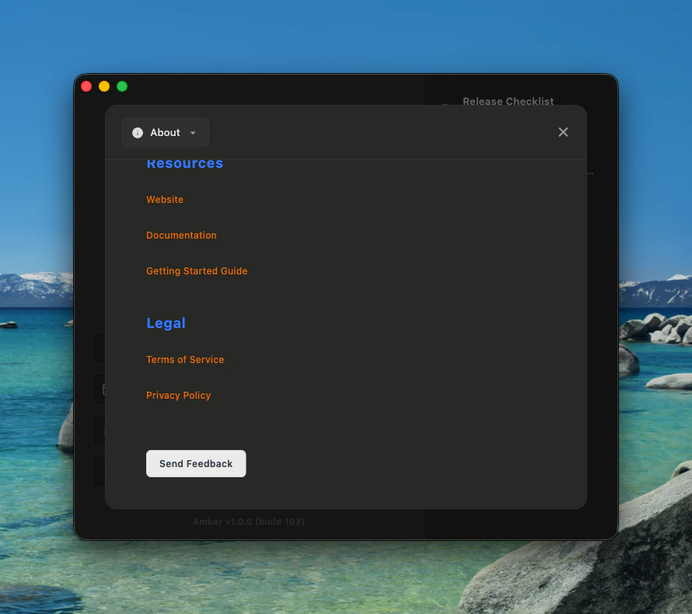
Task: Open the Privacy Policy
Action: click(x=178, y=395)
